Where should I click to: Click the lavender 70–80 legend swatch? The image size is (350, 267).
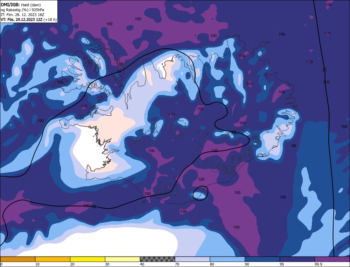click(192, 259)
